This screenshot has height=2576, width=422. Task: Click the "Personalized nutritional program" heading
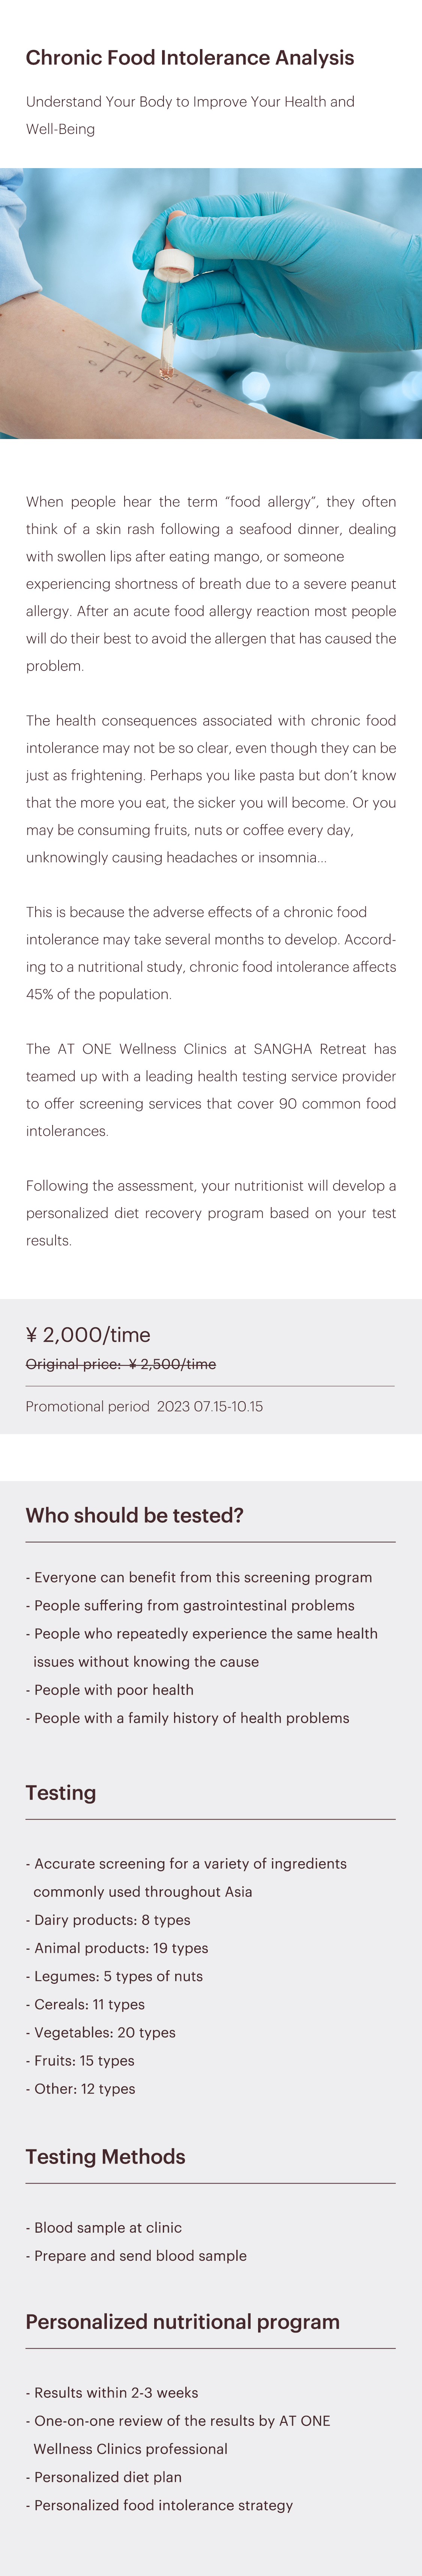[x=182, y=2321]
